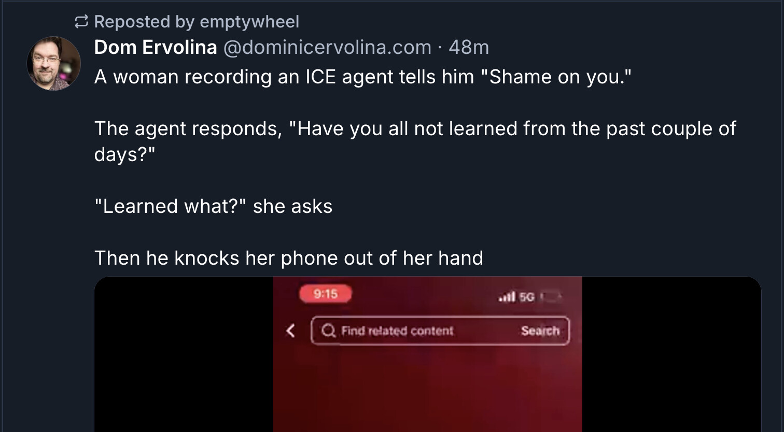
Task: Click the battery icon in the video
Action: 551,296
